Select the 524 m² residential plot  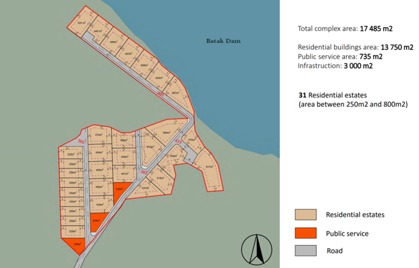(81, 23)
